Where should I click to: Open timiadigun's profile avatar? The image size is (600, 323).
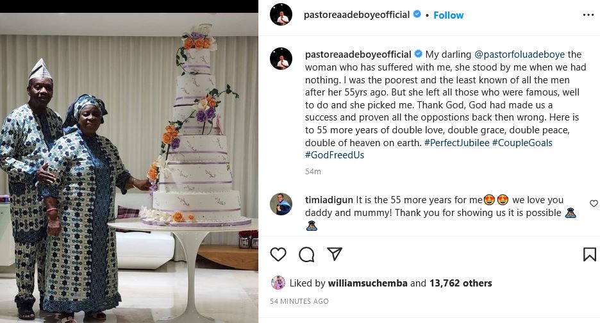pyautogui.click(x=281, y=204)
